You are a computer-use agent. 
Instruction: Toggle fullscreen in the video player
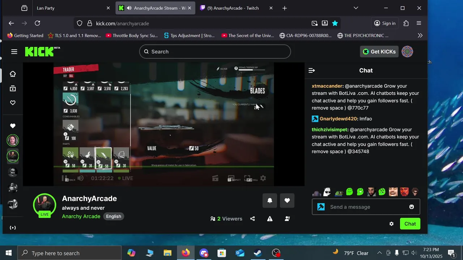point(247,178)
